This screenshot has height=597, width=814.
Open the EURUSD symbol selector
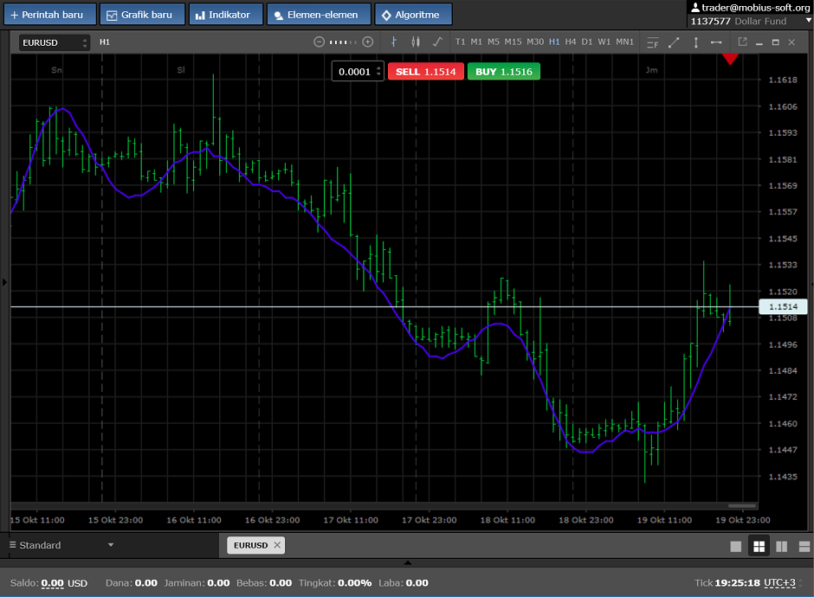click(55, 42)
